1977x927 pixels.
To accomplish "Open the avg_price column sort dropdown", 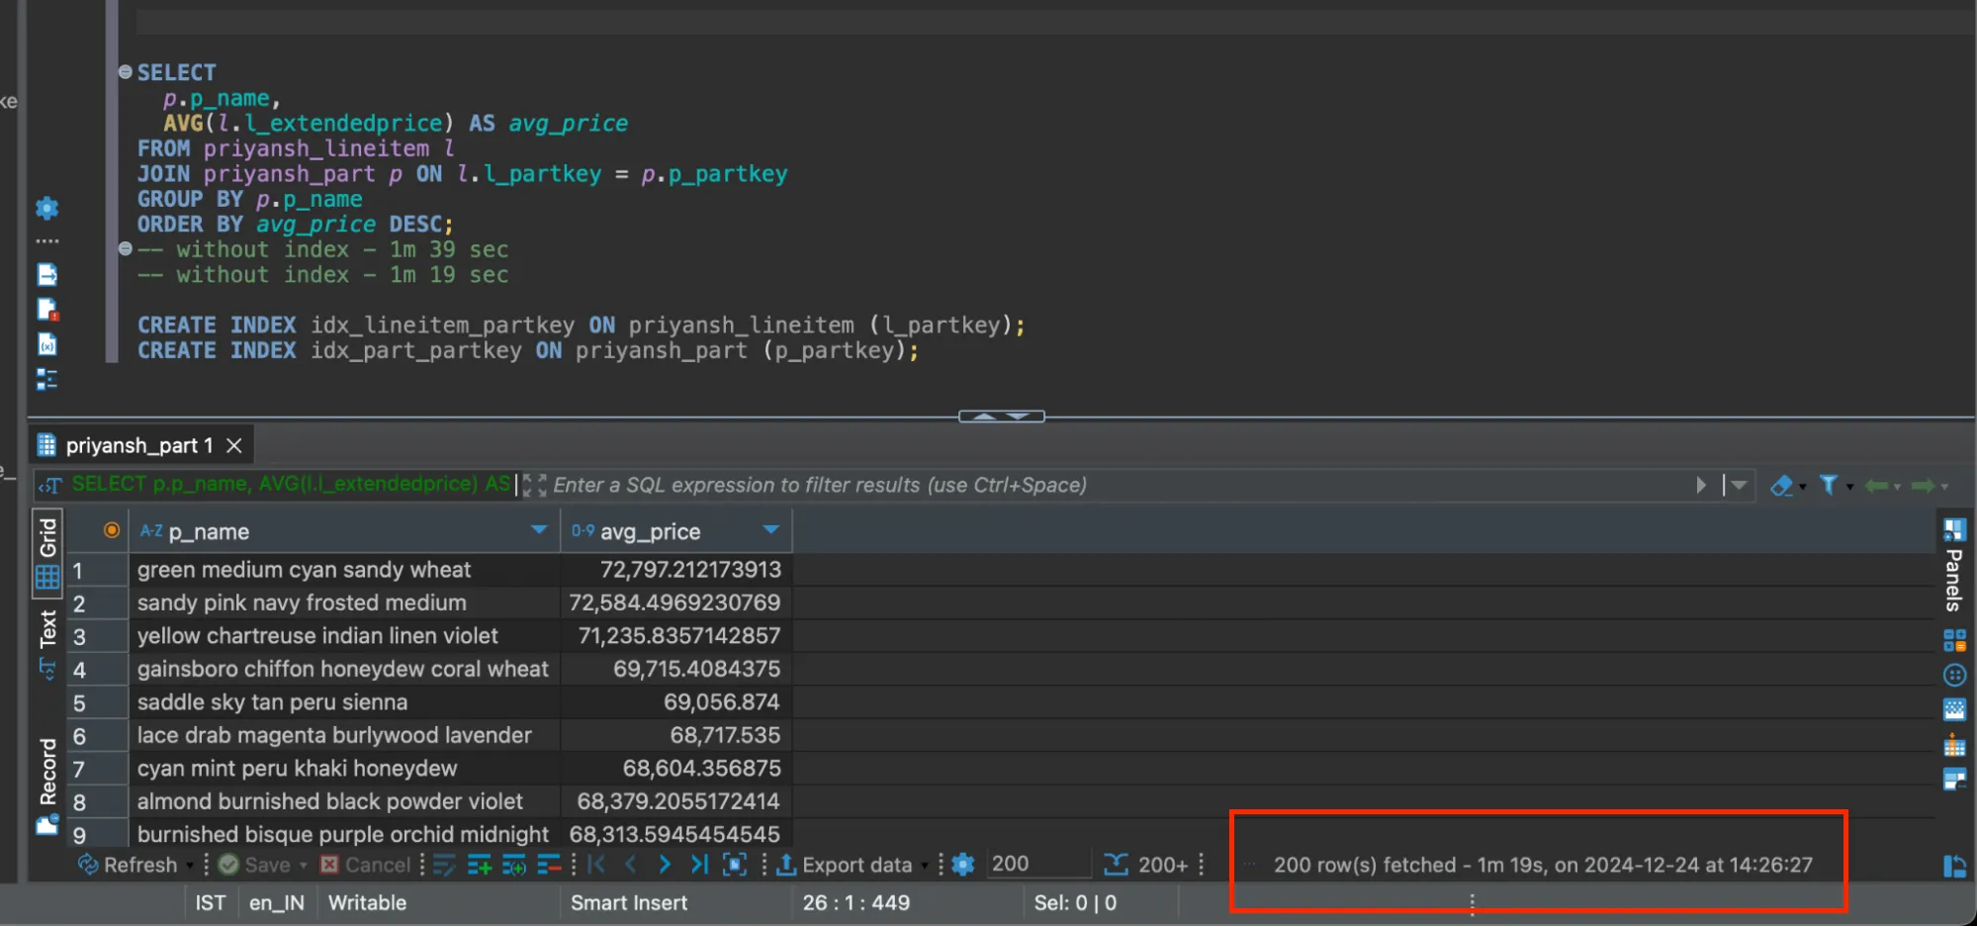I will (x=771, y=529).
